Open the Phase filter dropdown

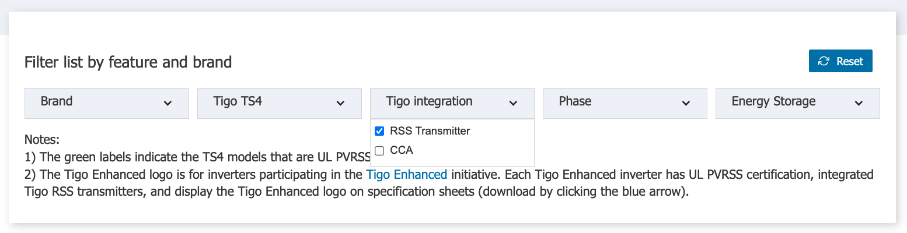625,103
